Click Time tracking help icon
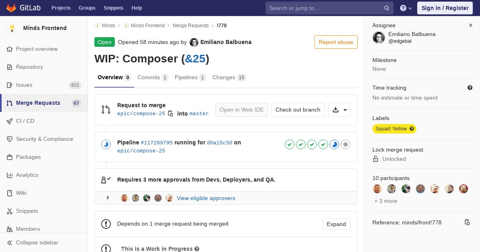The height and width of the screenshot is (252, 480). tap(470, 88)
